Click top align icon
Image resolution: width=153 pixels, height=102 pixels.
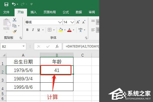93,21
